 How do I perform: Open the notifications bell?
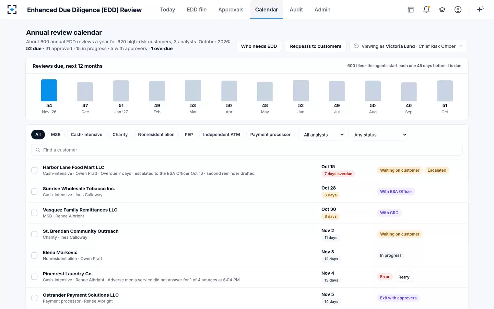426,10
